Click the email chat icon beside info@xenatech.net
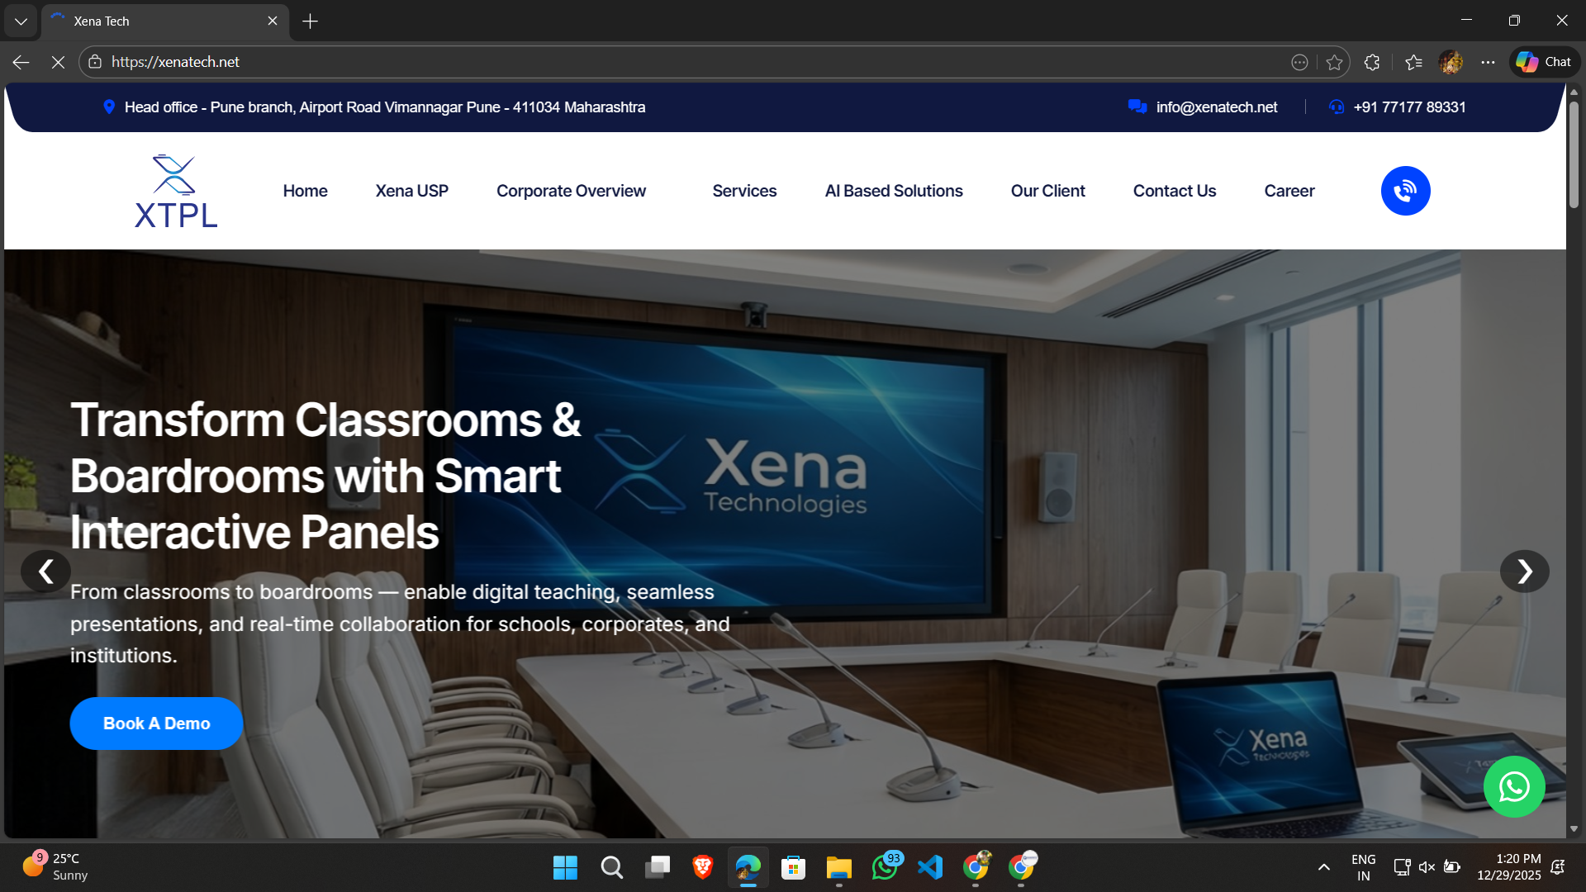 pyautogui.click(x=1137, y=107)
